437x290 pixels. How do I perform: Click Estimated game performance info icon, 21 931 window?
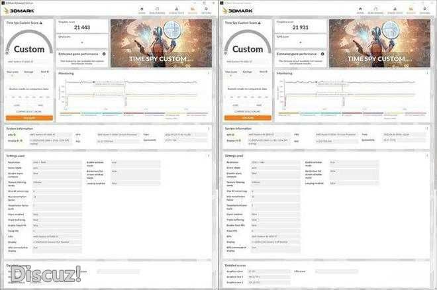(x=322, y=54)
